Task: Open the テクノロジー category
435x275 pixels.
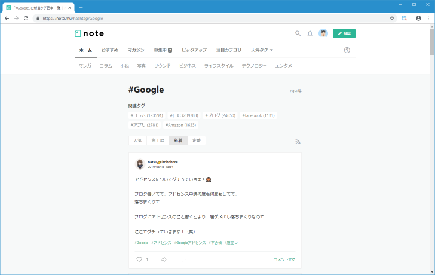Action: point(254,66)
